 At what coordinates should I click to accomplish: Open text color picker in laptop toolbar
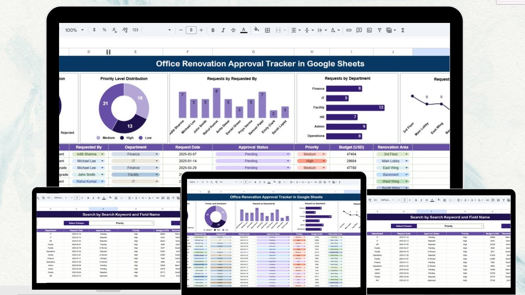click(x=244, y=30)
